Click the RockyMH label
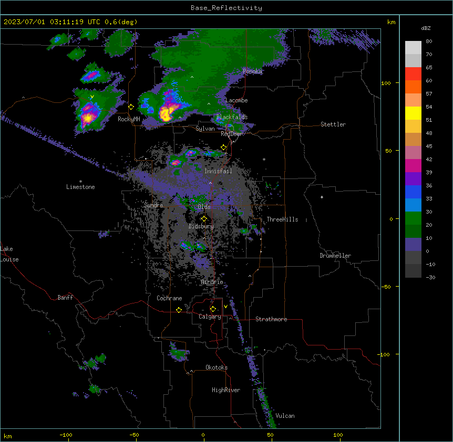Screen dimensions: 453x442 [129, 119]
